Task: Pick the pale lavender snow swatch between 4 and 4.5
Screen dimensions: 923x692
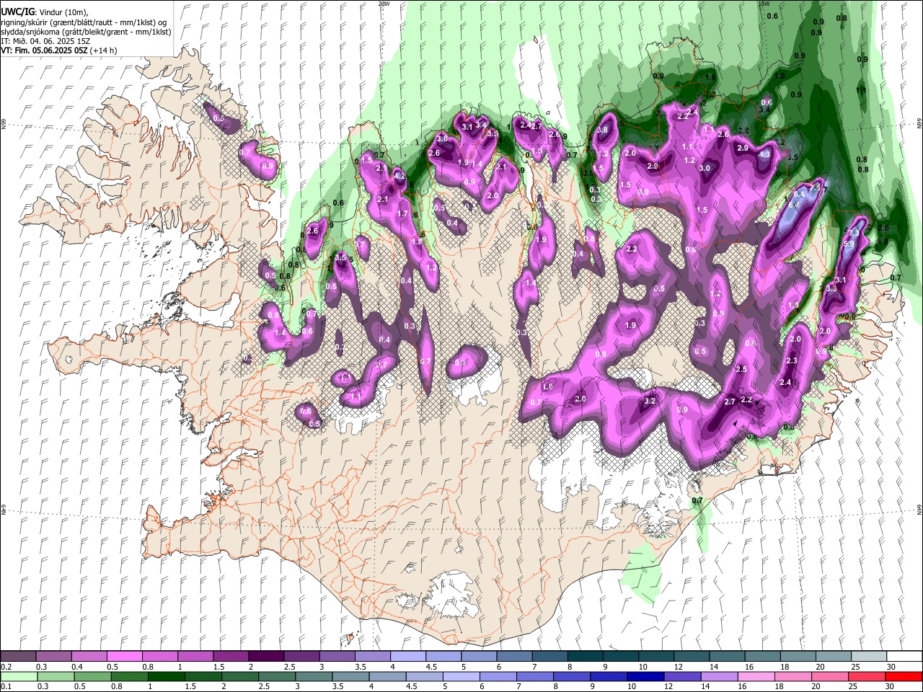Action: pos(407,657)
